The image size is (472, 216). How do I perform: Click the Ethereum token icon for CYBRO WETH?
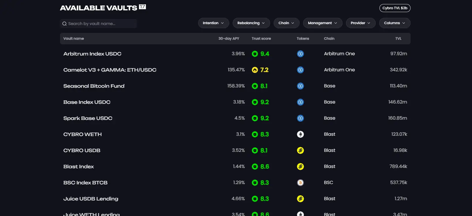pos(300,134)
